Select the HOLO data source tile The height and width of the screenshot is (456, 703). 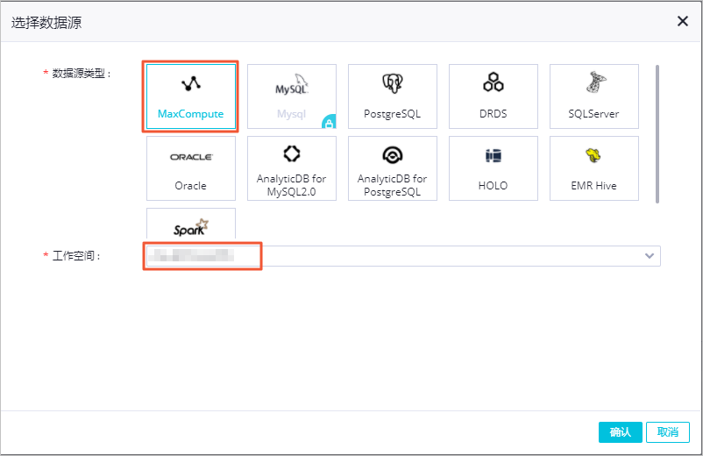[x=494, y=168]
